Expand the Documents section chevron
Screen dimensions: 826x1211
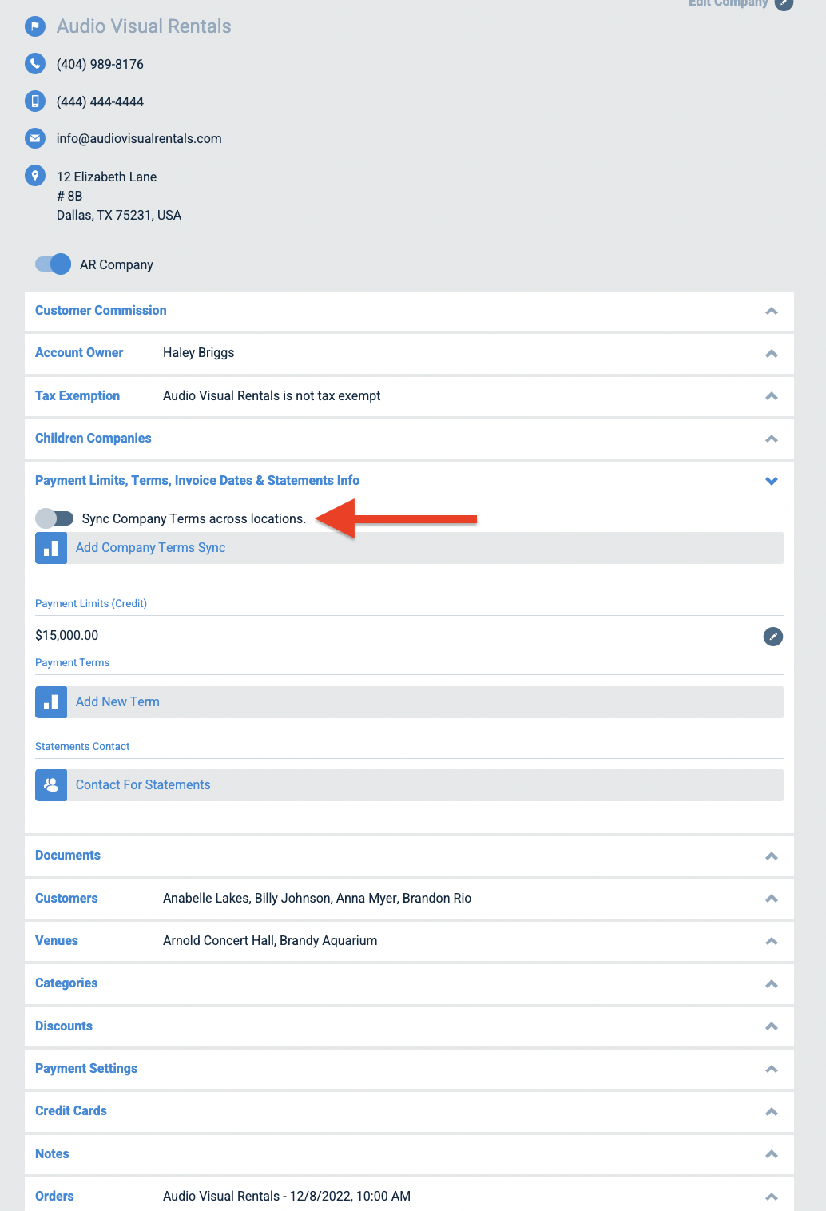[772, 856]
